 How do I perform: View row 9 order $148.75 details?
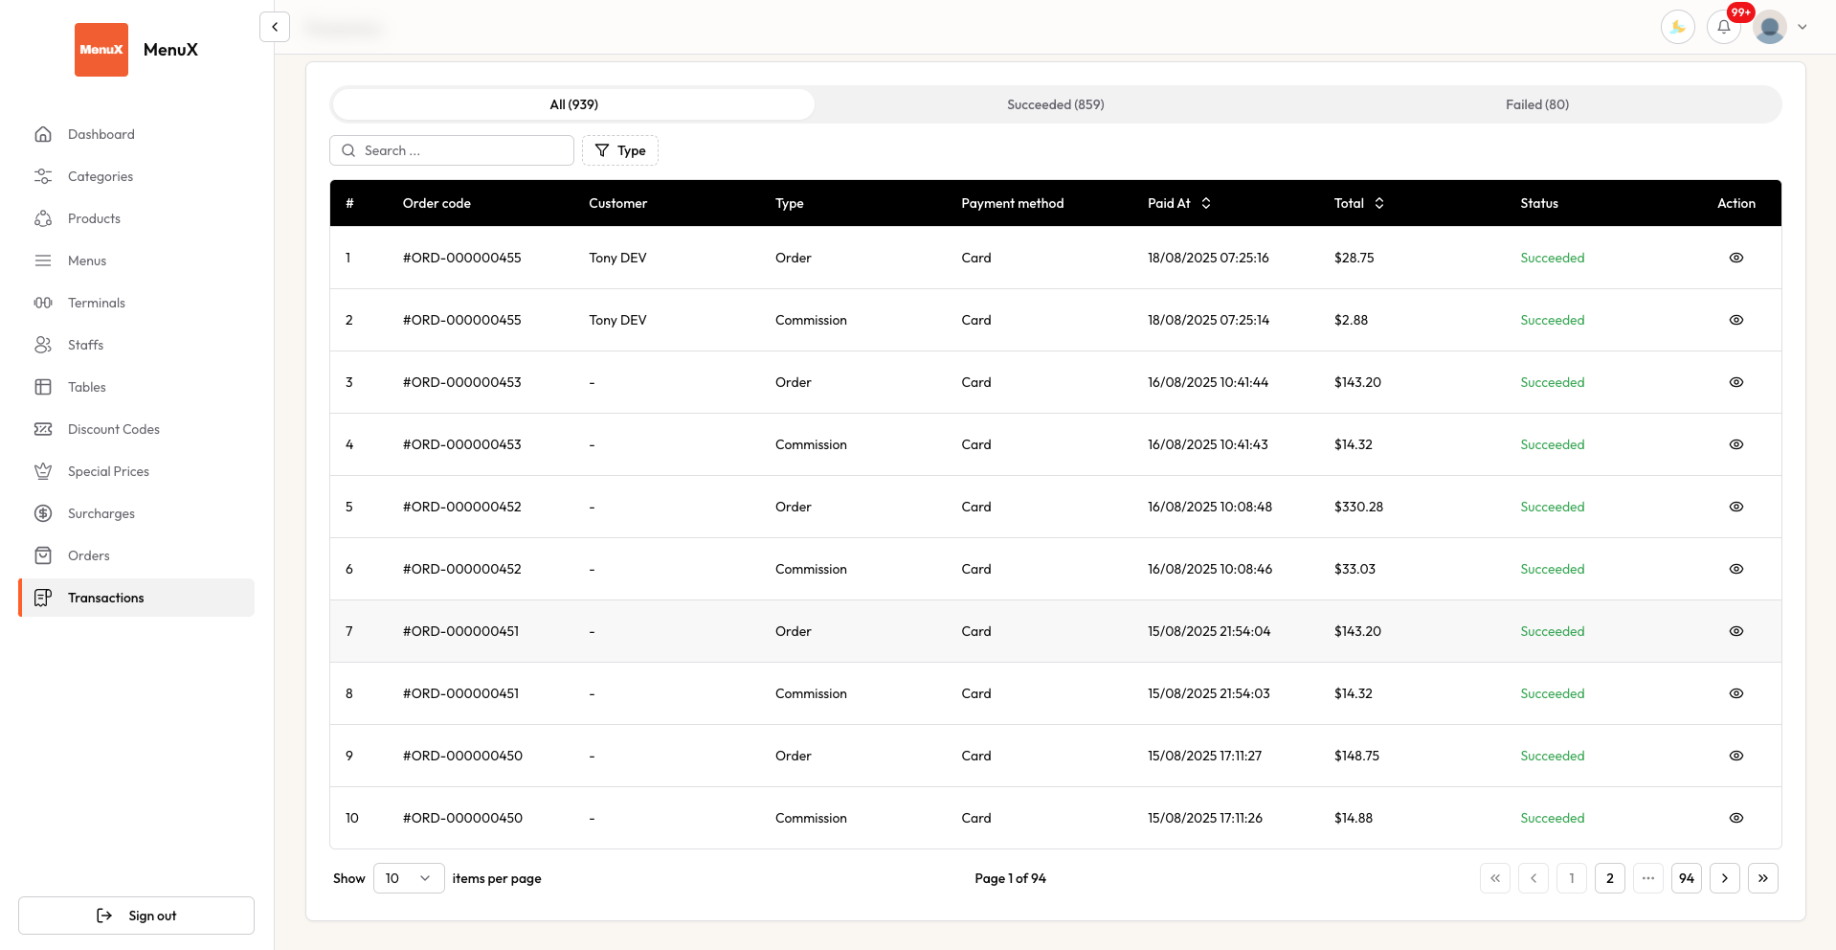pyautogui.click(x=1735, y=756)
